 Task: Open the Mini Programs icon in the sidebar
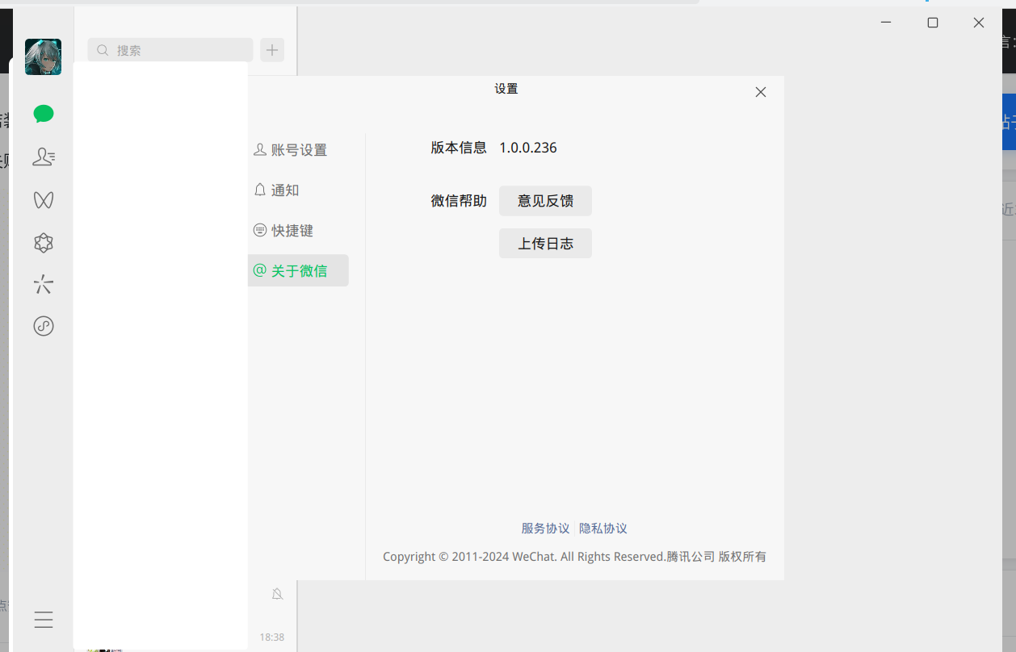[x=44, y=326]
